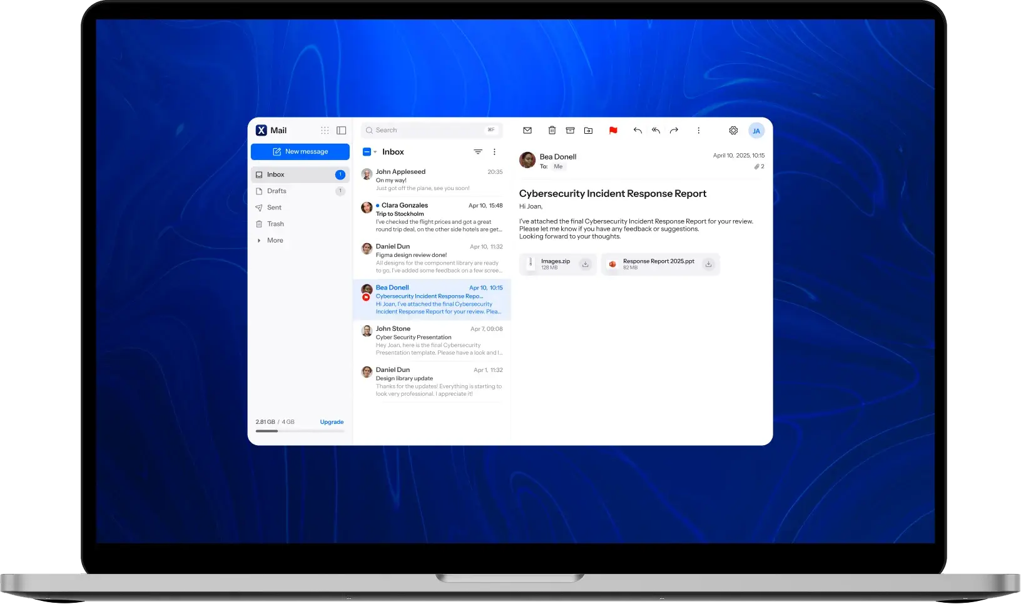
Task: Archive the open email
Action: pyautogui.click(x=570, y=130)
